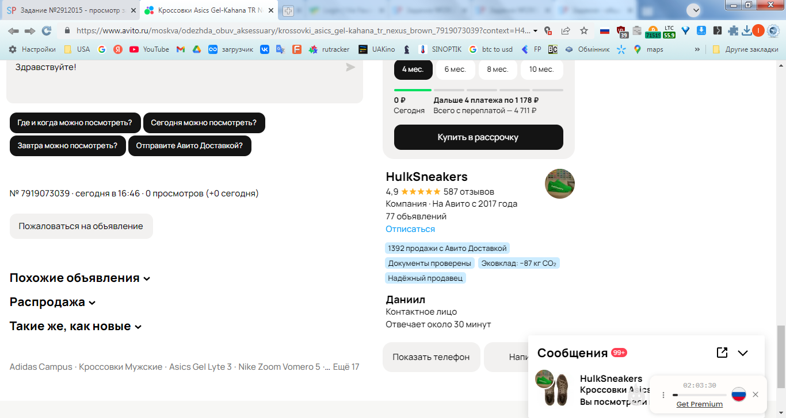This screenshot has height=418, width=786.
Task: Open the Gmail bookmark icon
Action: (180, 49)
